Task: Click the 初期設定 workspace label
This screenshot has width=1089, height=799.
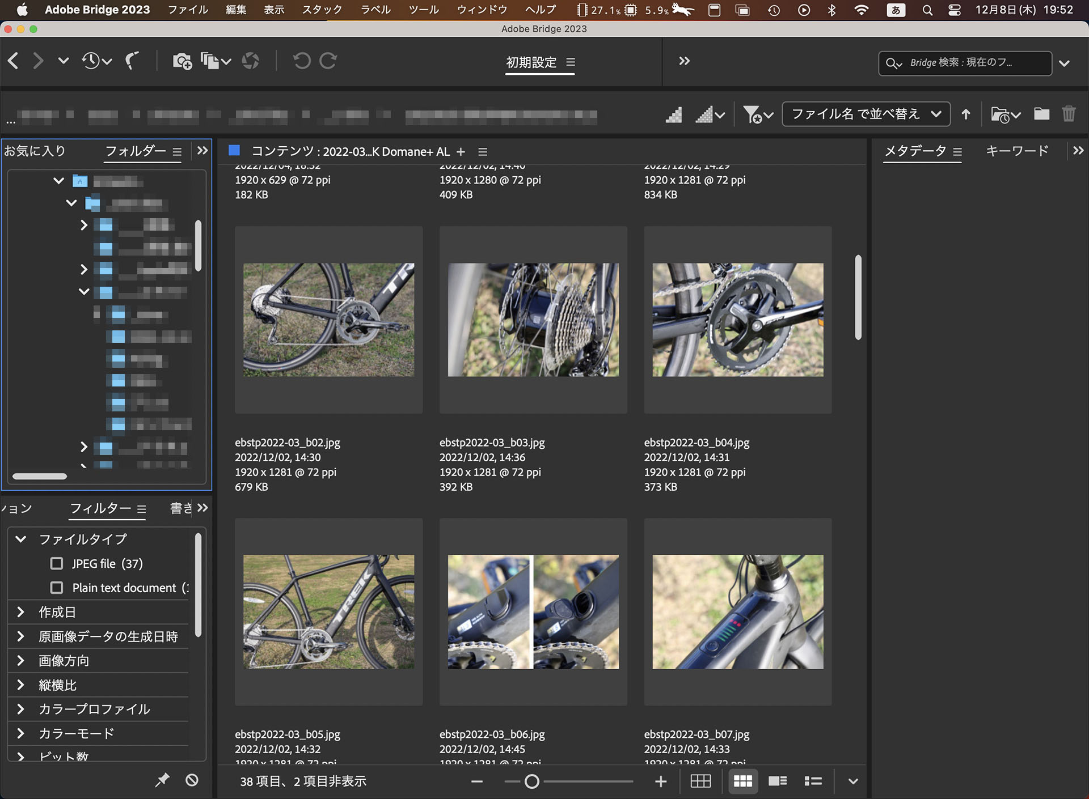Action: [531, 62]
